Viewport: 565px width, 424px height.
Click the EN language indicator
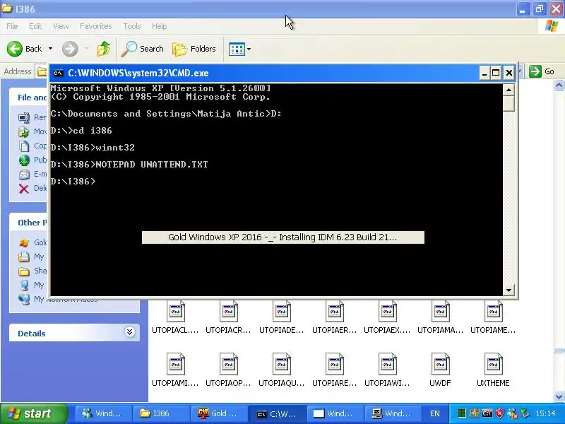click(x=435, y=413)
